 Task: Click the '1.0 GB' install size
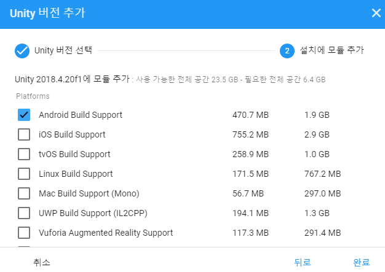[317, 154]
